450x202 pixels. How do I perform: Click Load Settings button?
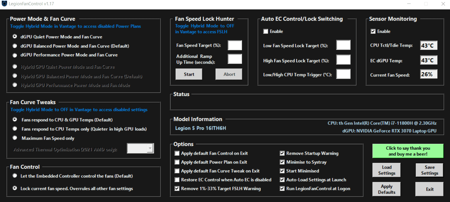click(387, 170)
